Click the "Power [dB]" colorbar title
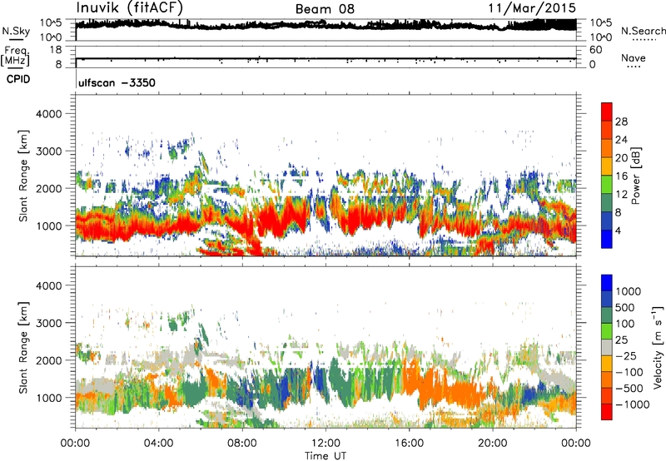 (635, 176)
